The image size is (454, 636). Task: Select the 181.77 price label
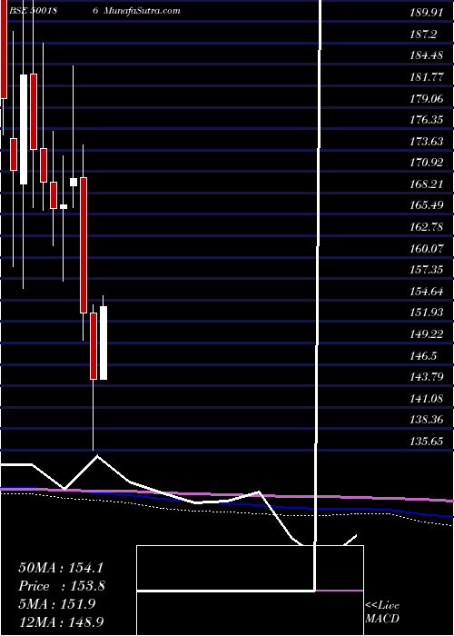[427, 77]
